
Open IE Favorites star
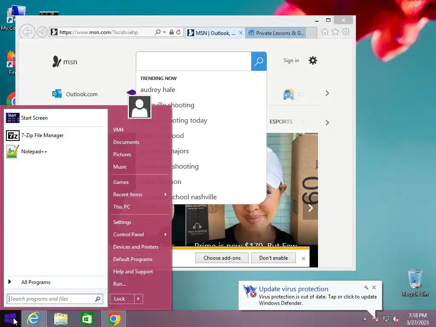(336, 32)
